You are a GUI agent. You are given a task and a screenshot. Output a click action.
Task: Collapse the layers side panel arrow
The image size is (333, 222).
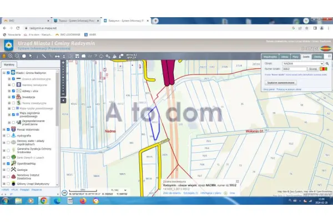tap(63, 100)
